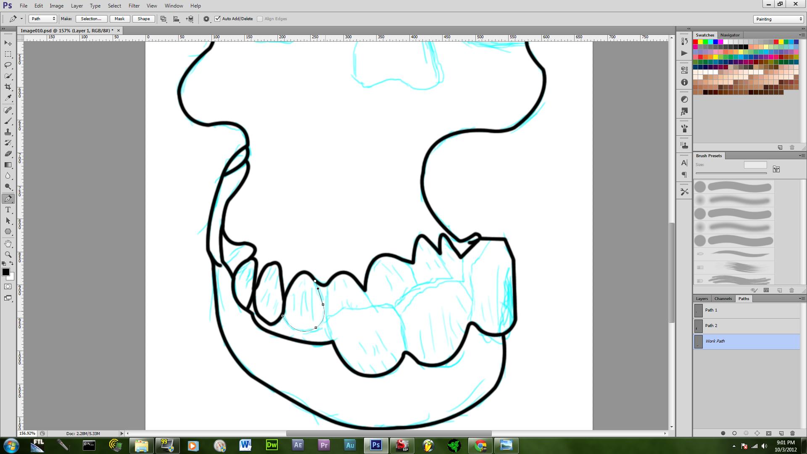The width and height of the screenshot is (807, 454).
Task: Toggle Align Edges checkbox
Action: 260,19
